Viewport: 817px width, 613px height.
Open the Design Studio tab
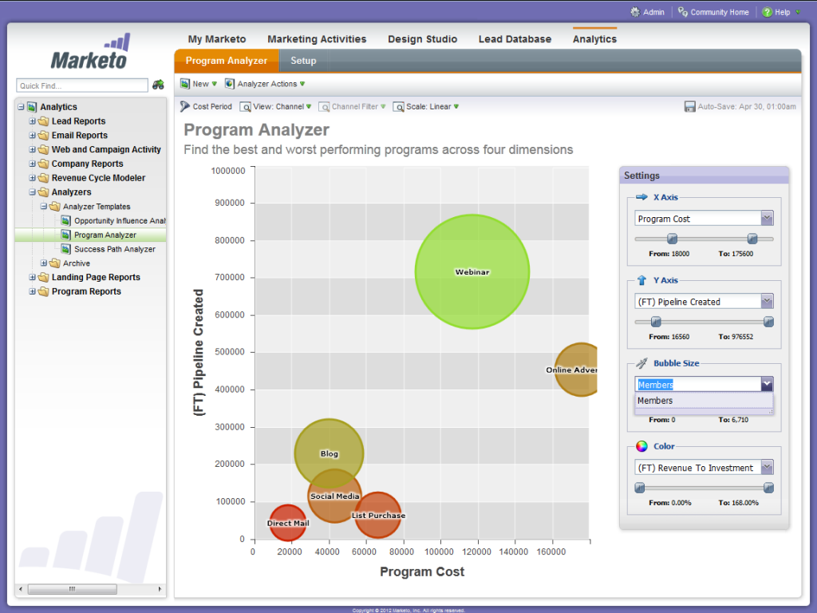tap(423, 39)
